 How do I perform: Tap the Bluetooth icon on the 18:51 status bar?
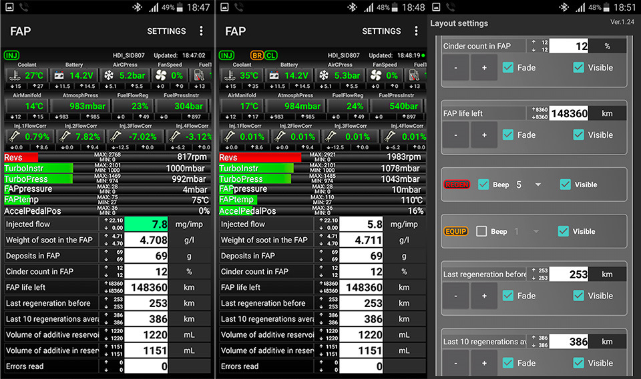point(564,7)
